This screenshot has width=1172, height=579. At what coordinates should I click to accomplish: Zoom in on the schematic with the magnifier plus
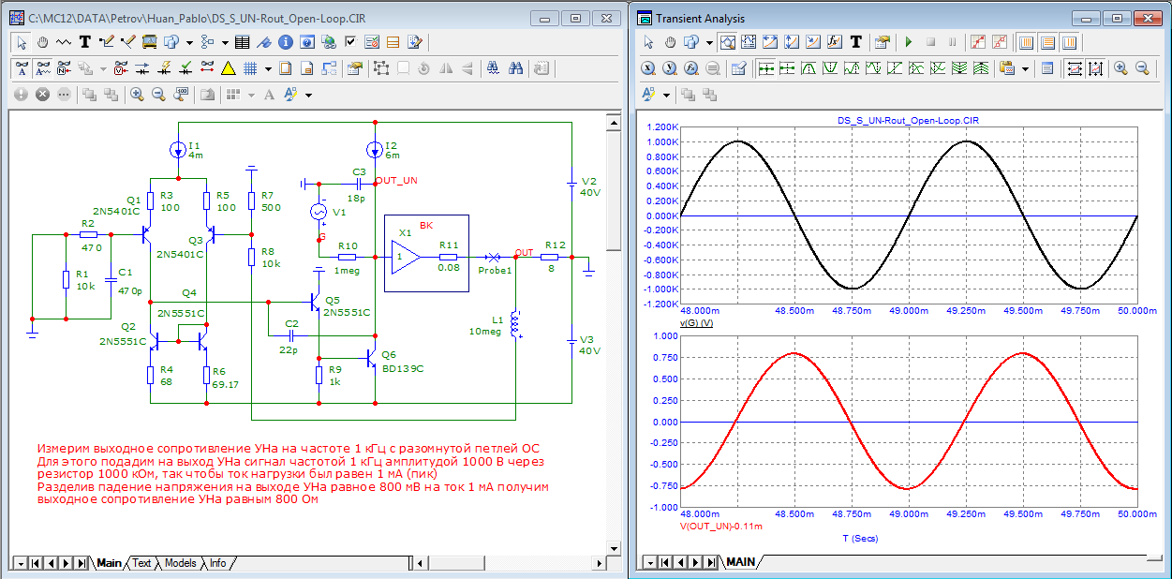[x=137, y=94]
